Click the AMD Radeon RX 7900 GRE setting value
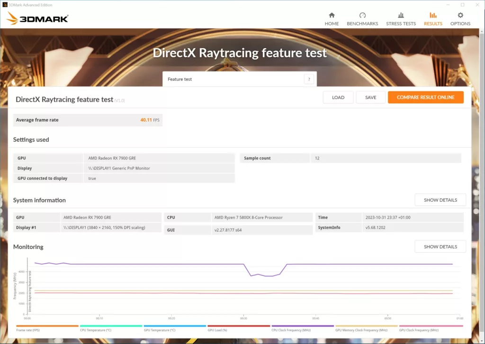 [x=112, y=158]
